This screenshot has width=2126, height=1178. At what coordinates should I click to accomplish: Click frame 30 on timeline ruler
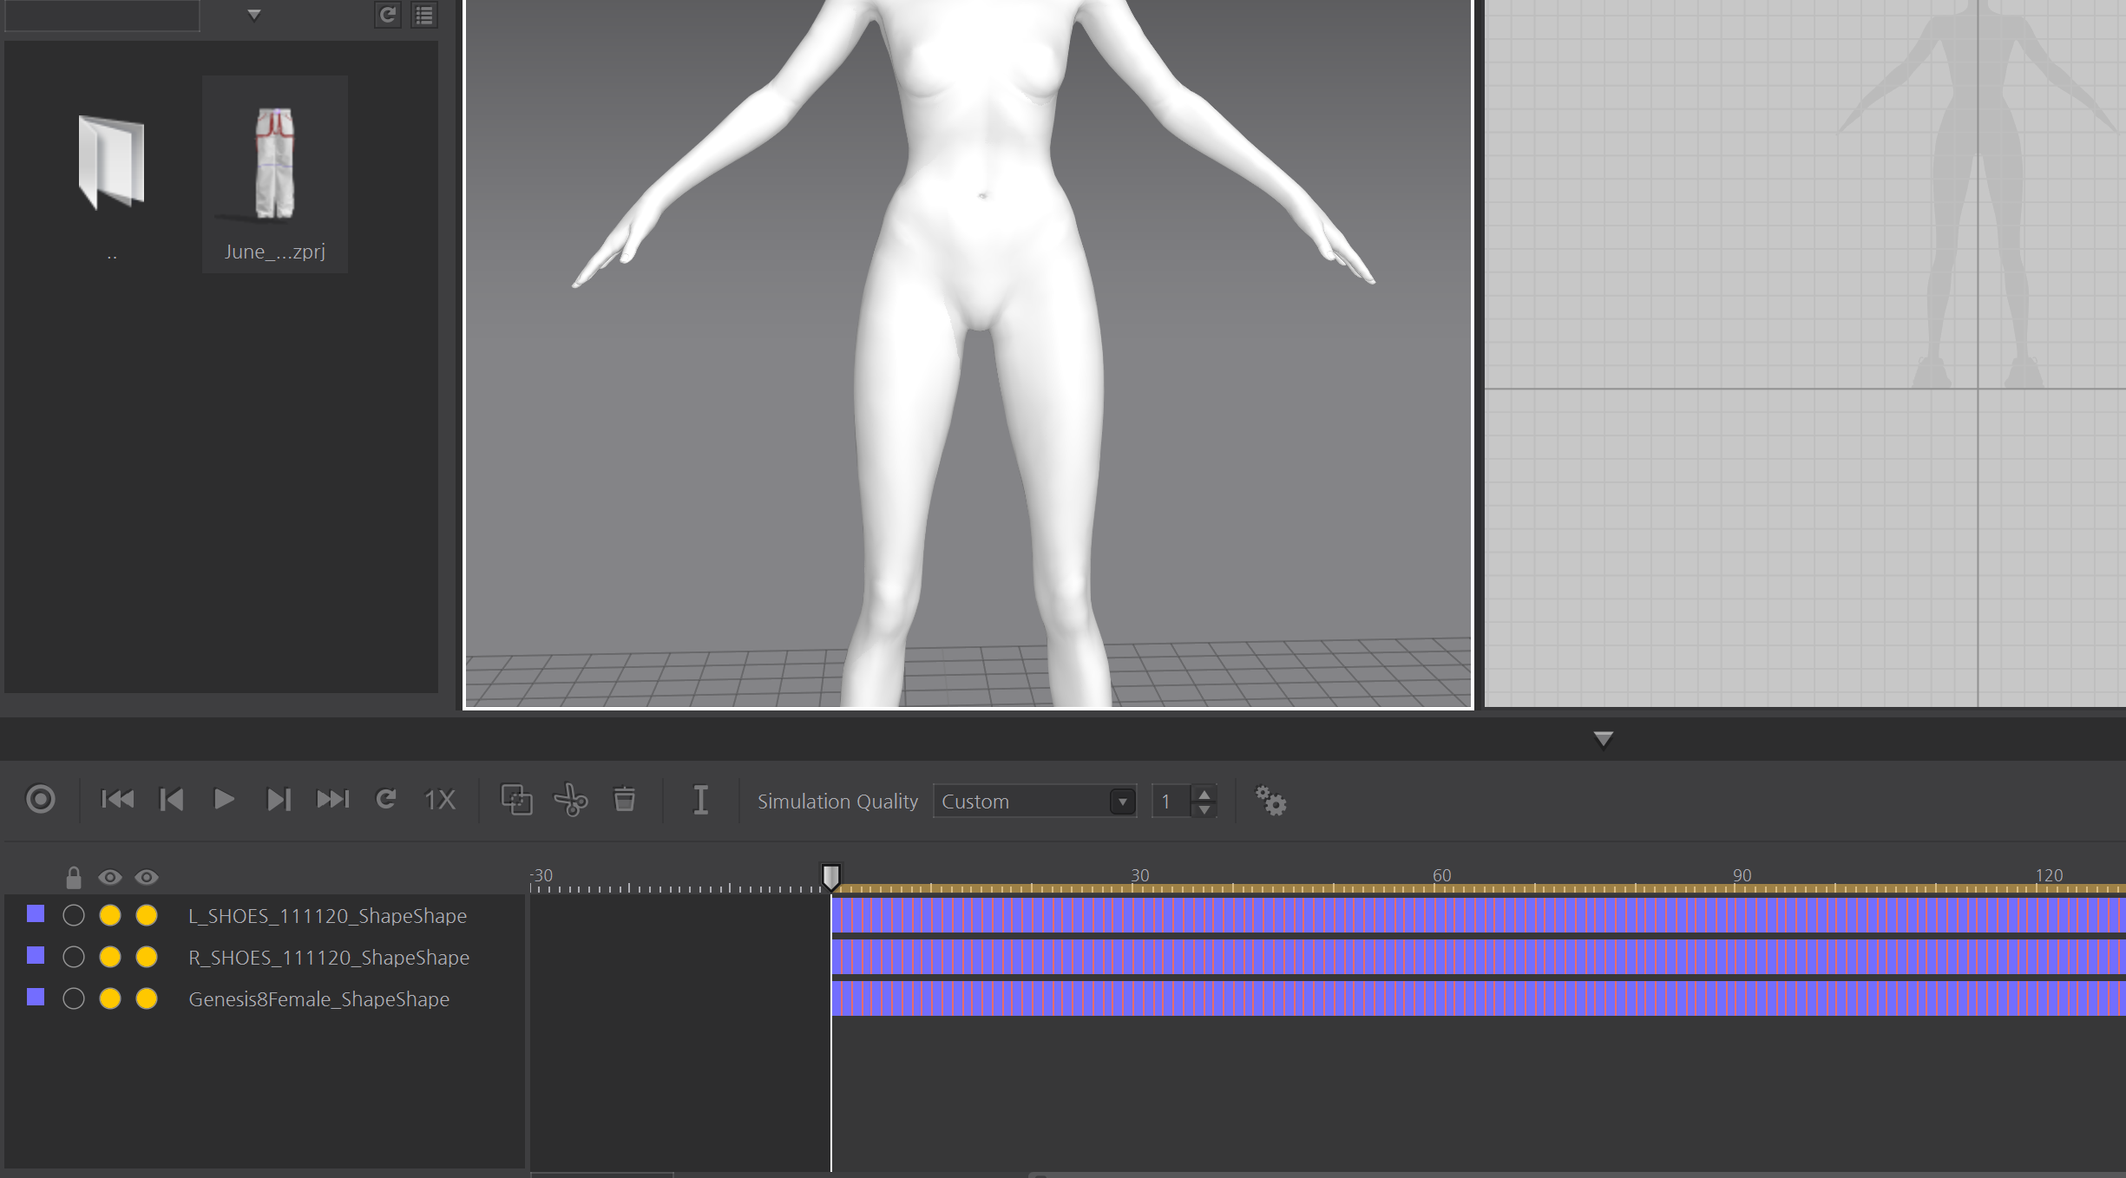[1139, 875]
